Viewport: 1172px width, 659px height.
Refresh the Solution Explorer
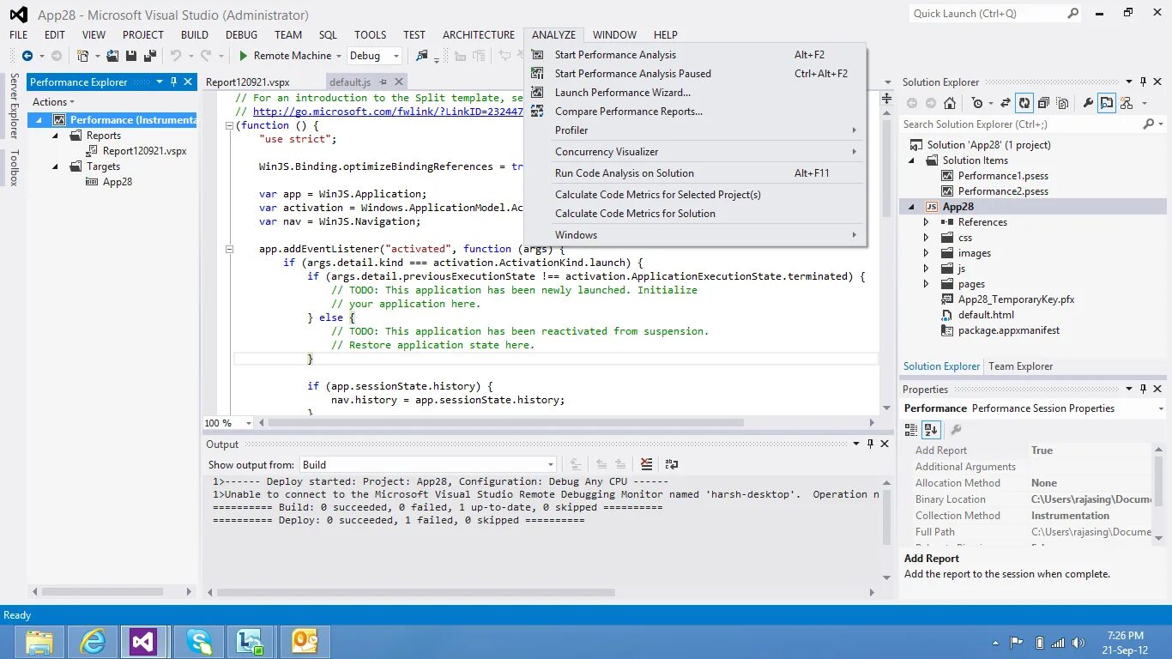pos(1024,103)
